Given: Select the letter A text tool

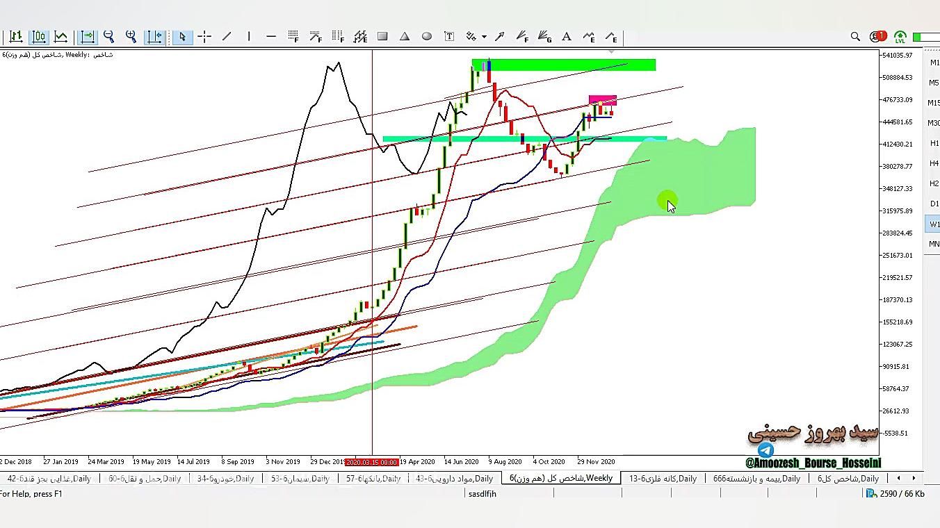Looking at the screenshot, I should pos(567,37).
